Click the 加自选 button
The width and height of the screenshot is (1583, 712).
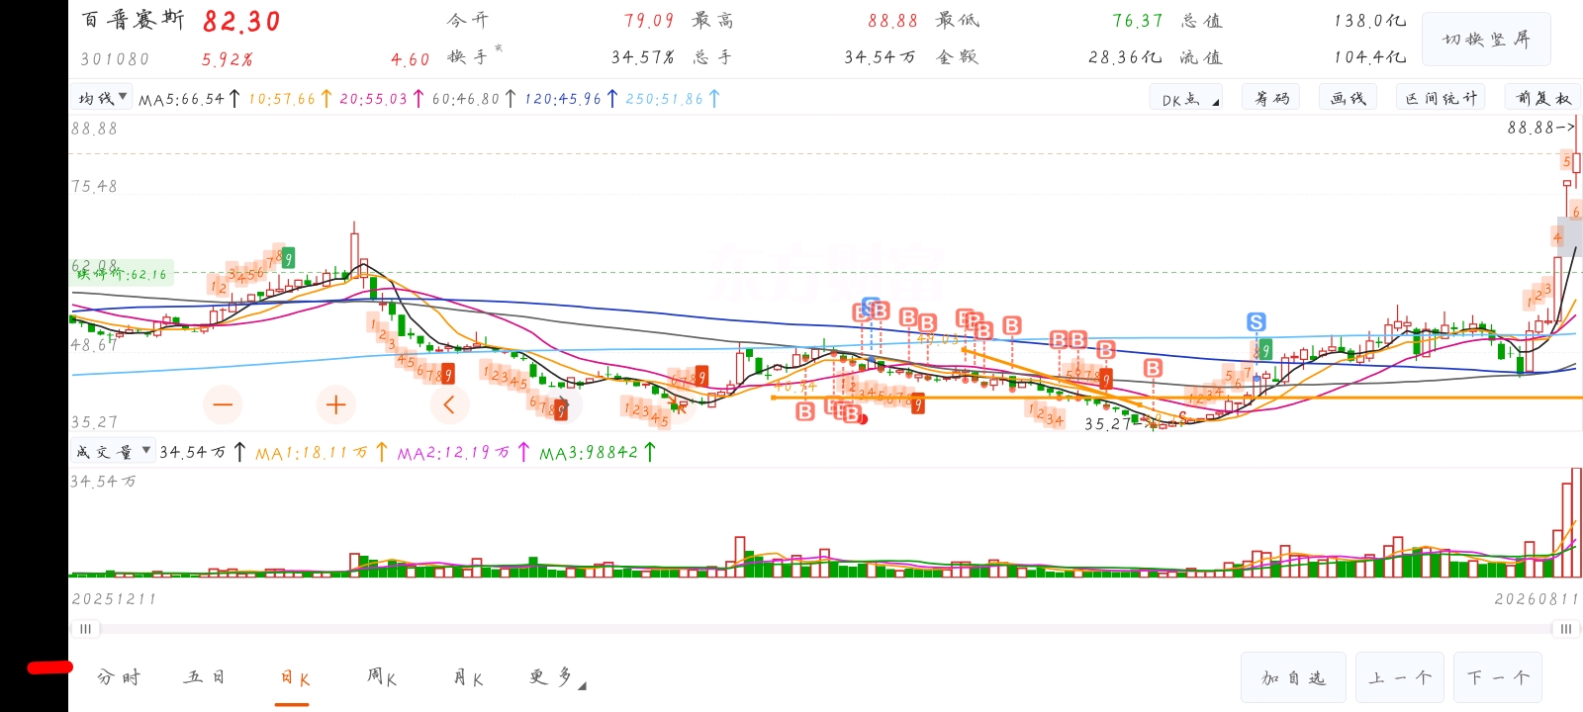point(1293,678)
